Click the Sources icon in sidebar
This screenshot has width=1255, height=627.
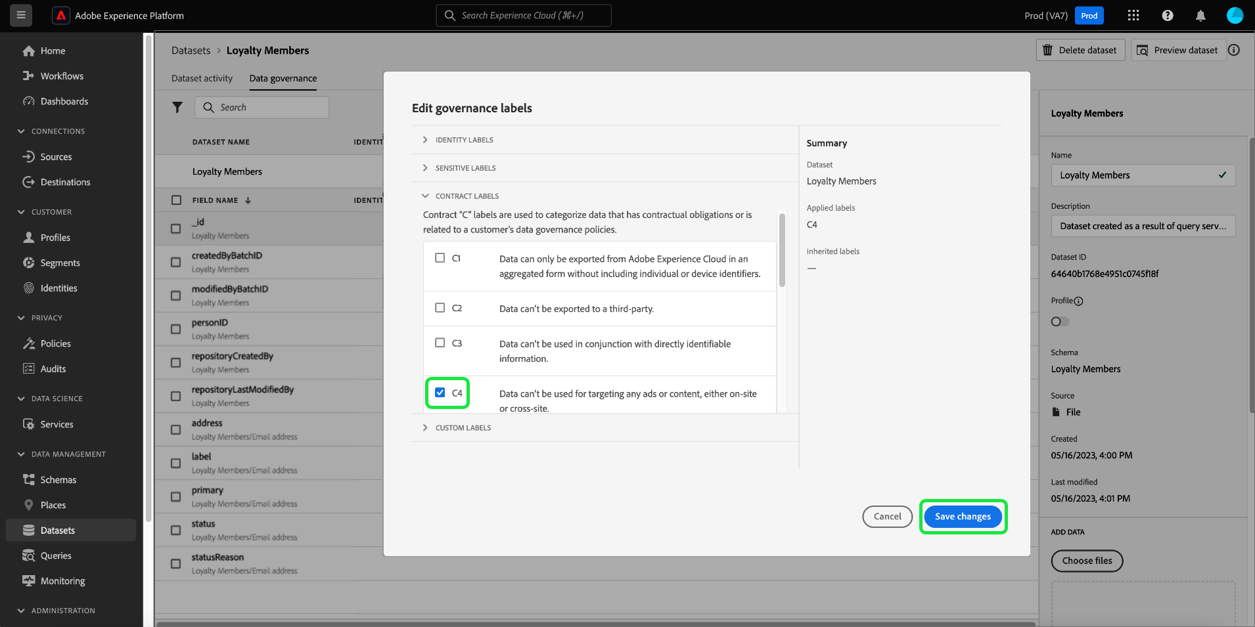point(29,157)
